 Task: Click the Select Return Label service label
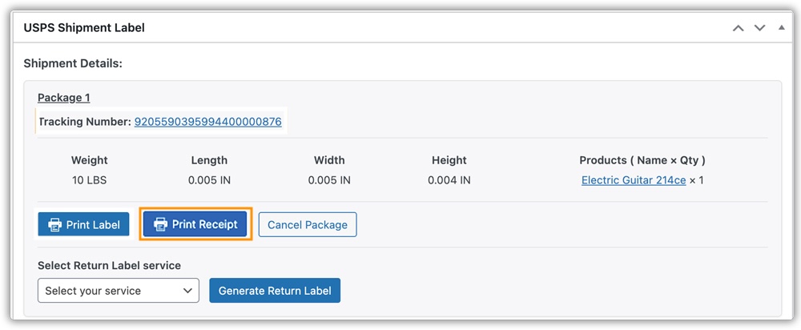click(109, 266)
